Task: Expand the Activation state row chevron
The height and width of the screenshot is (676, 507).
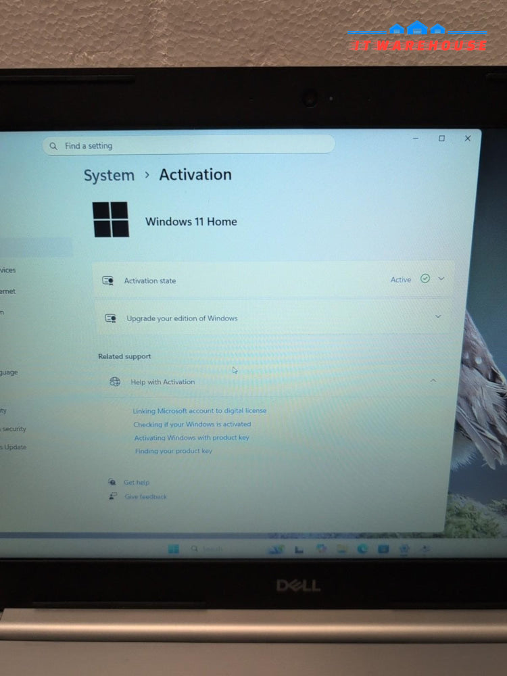Action: (441, 279)
